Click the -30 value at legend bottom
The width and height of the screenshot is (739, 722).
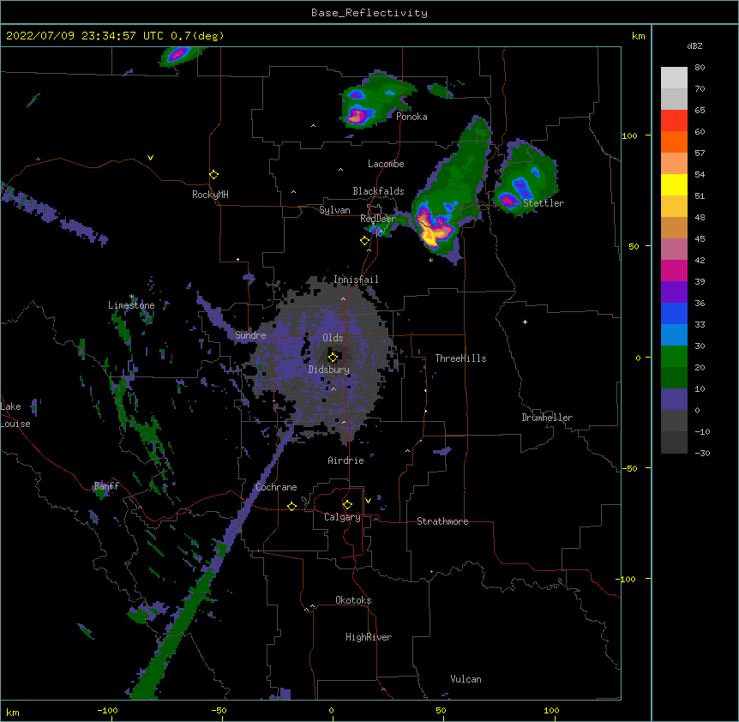point(702,453)
